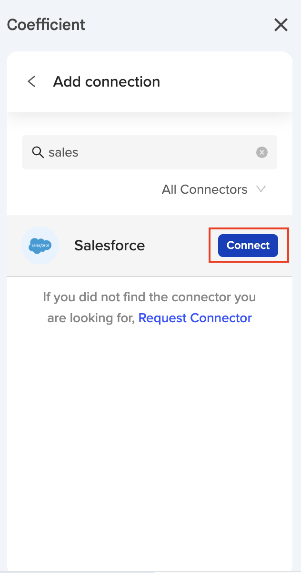Click the downward arrow next to All Connectors
This screenshot has height=573, width=301.
click(x=261, y=189)
